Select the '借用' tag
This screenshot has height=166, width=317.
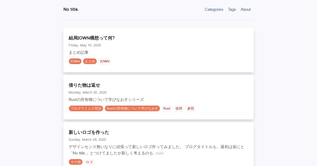pos(179,109)
